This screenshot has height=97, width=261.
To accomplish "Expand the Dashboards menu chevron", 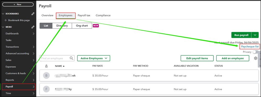I will tap(34, 34).
